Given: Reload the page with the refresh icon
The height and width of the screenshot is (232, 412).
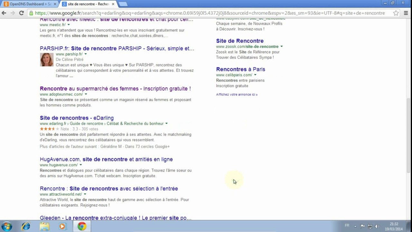Looking at the screenshot, I should pyautogui.click(x=22, y=13).
